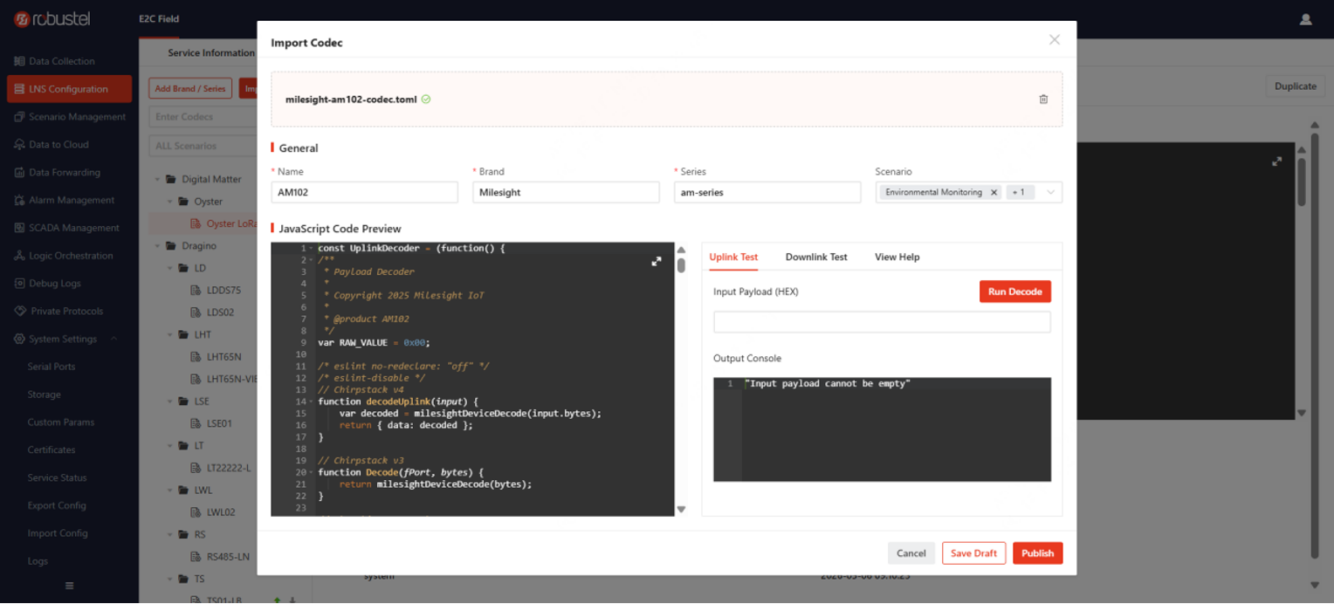
Task: Click the background panel fullscreen expand icon
Action: [x=1276, y=161]
